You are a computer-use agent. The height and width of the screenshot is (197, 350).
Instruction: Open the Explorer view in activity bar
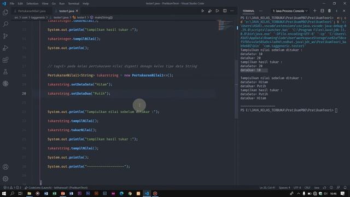pyautogui.click(x=5, y=12)
